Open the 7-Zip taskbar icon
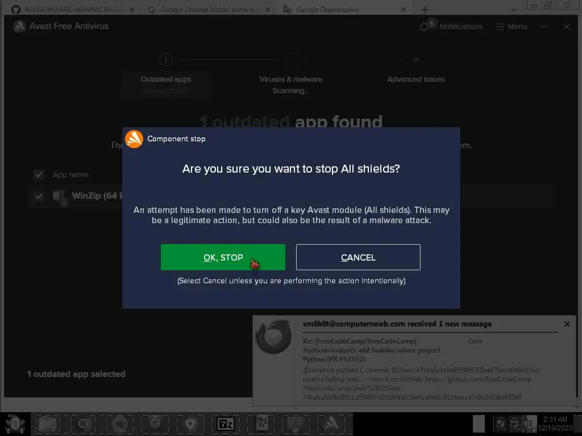The image size is (582, 436). click(226, 424)
